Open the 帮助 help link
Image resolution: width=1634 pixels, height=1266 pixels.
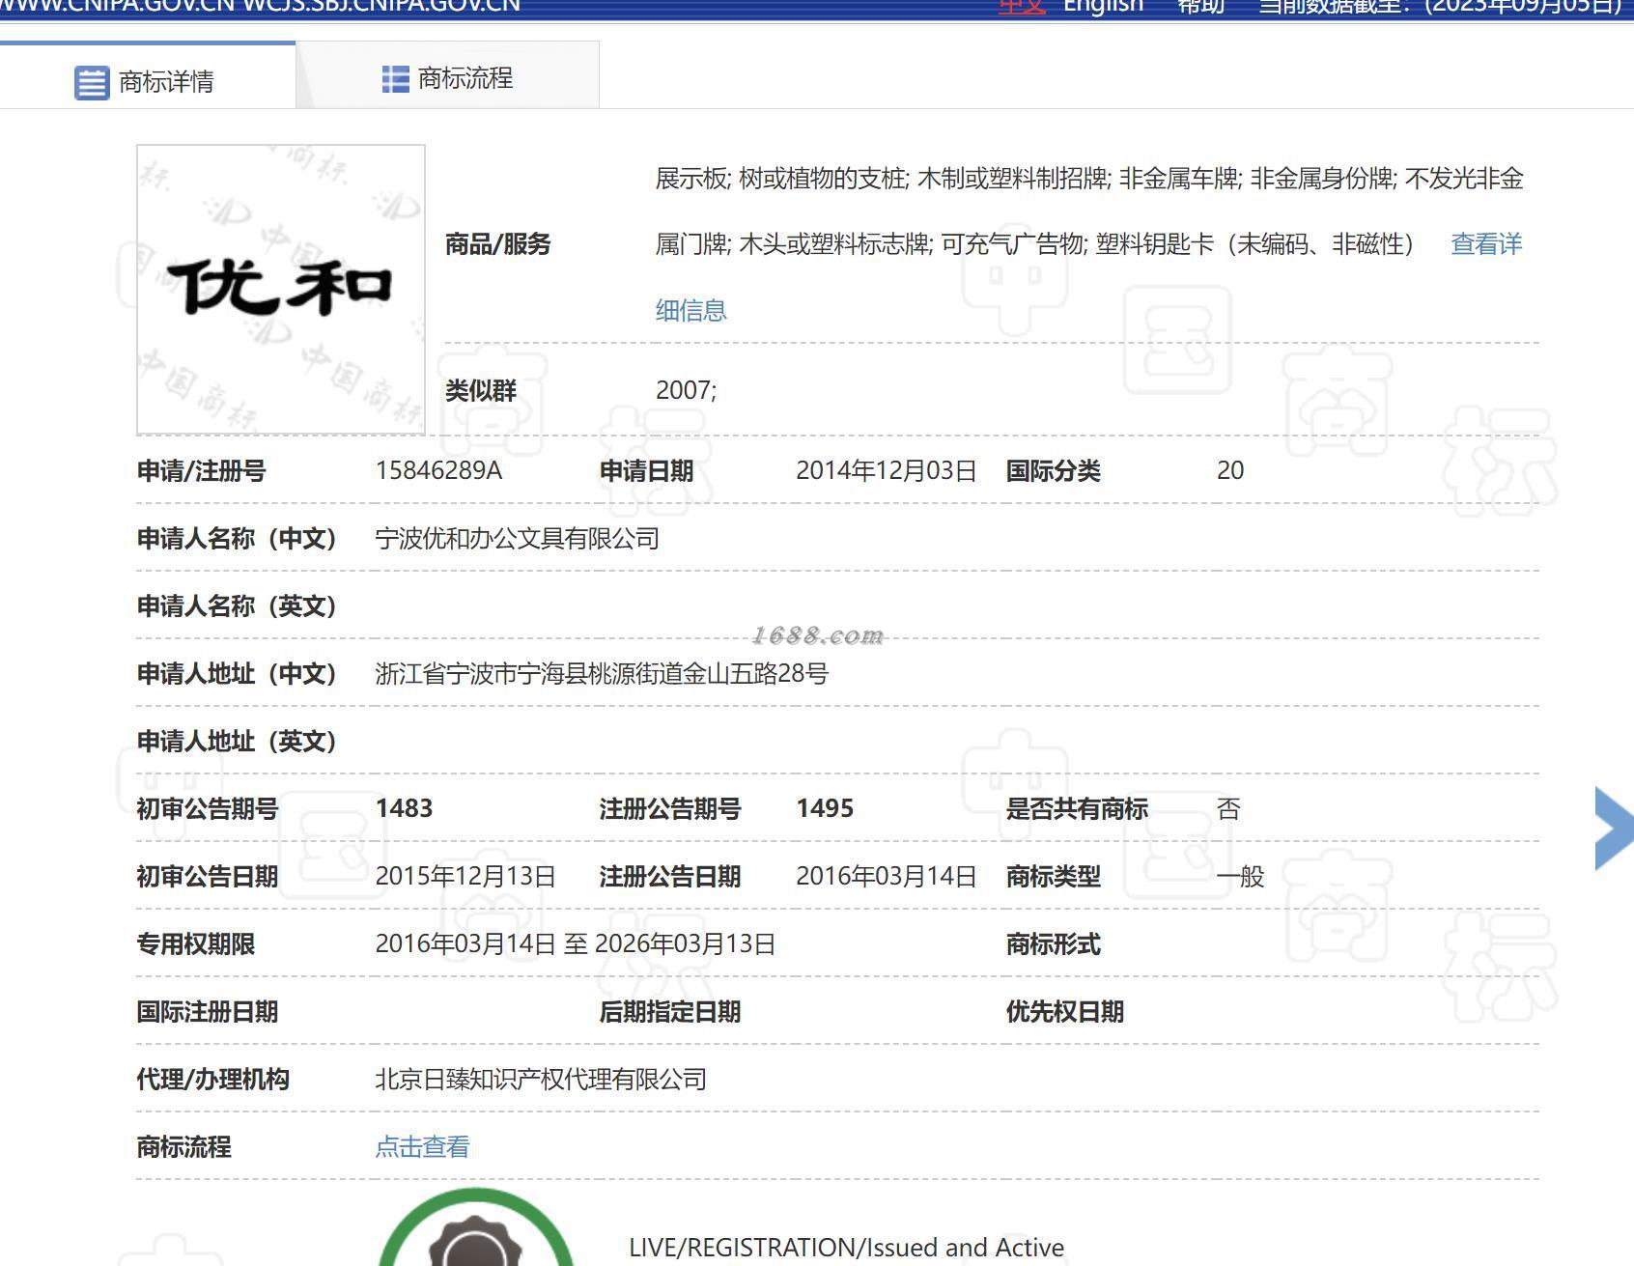1201,6
